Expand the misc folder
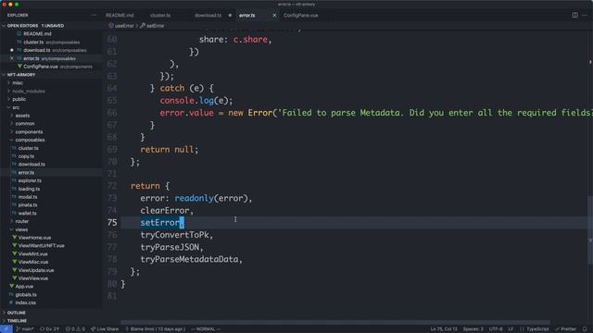The image size is (593, 333). coord(18,82)
